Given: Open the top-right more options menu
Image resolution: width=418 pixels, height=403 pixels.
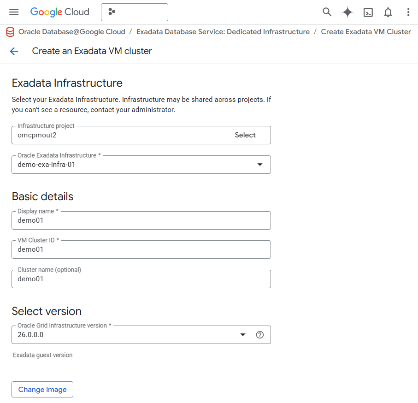Looking at the screenshot, I should tap(408, 12).
